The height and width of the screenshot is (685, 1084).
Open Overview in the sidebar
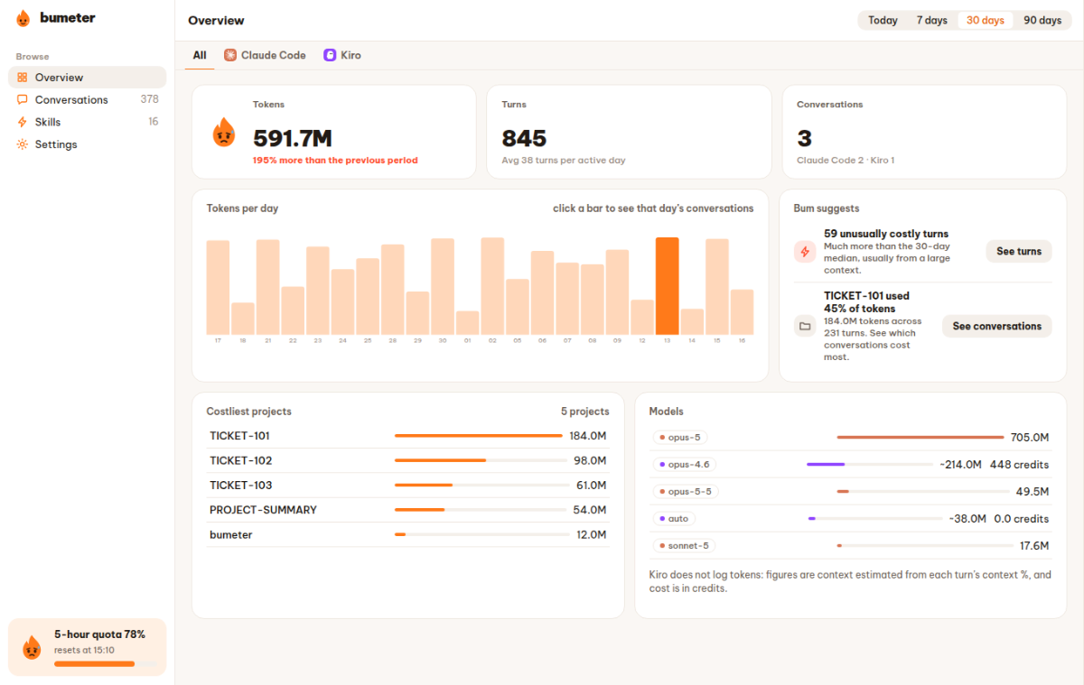pos(88,78)
